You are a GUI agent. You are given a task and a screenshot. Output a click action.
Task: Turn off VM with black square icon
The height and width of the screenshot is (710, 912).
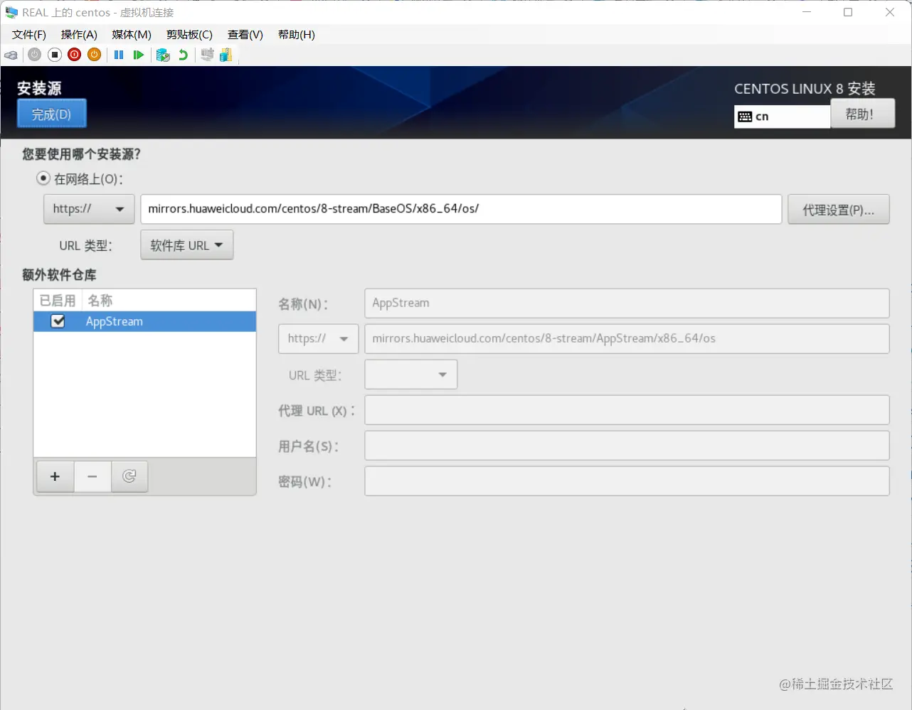click(x=55, y=55)
